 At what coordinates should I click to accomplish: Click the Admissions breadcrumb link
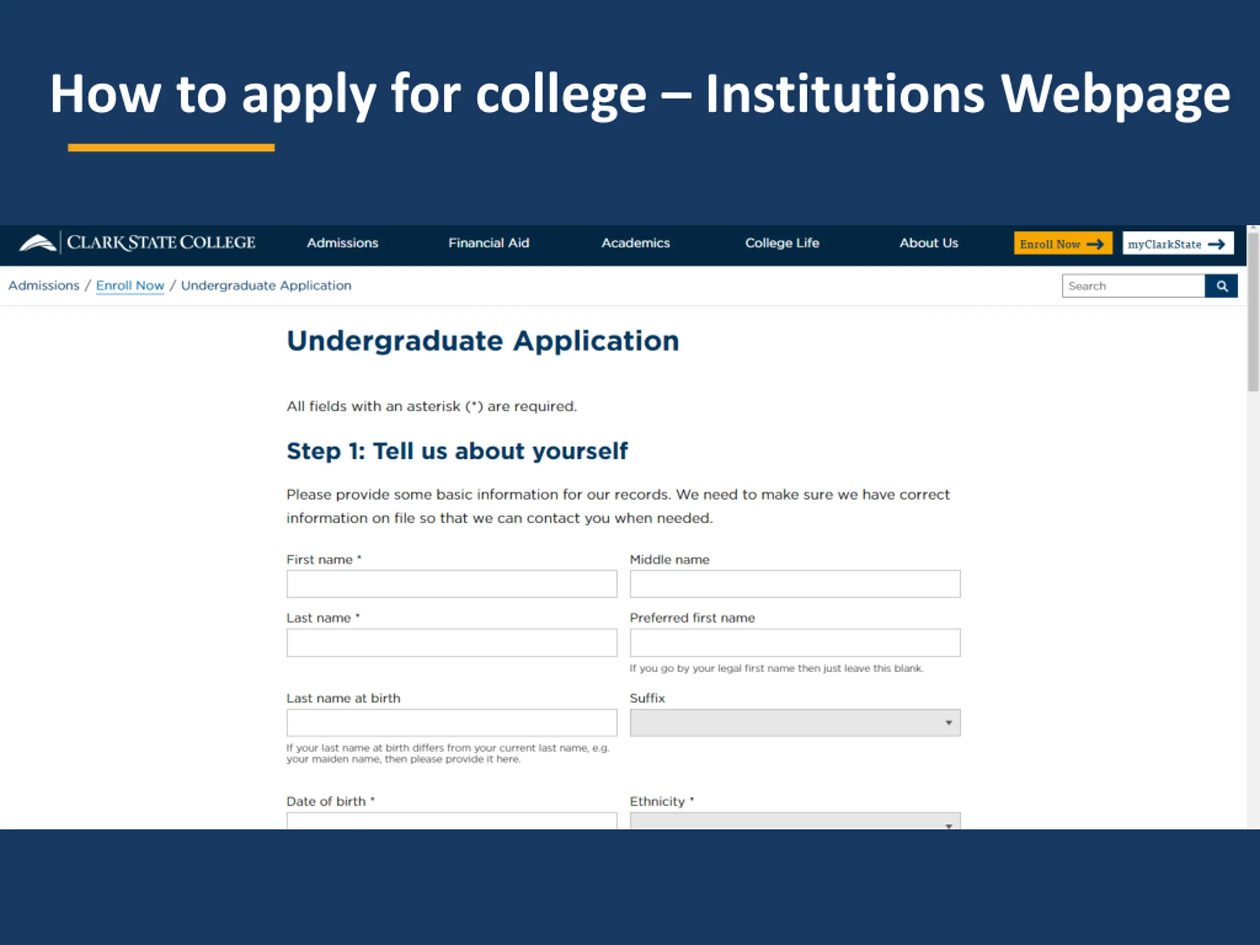point(44,285)
